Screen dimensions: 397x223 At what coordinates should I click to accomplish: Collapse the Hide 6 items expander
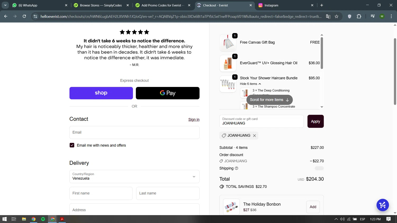tap(250, 84)
